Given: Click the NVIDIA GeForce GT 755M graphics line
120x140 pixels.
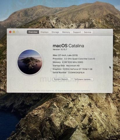Looking at the screenshot, I should pyautogui.click(x=72, y=69).
